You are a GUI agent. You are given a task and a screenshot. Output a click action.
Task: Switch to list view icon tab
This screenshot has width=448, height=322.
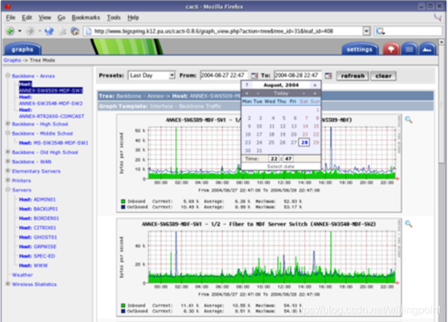409,49
